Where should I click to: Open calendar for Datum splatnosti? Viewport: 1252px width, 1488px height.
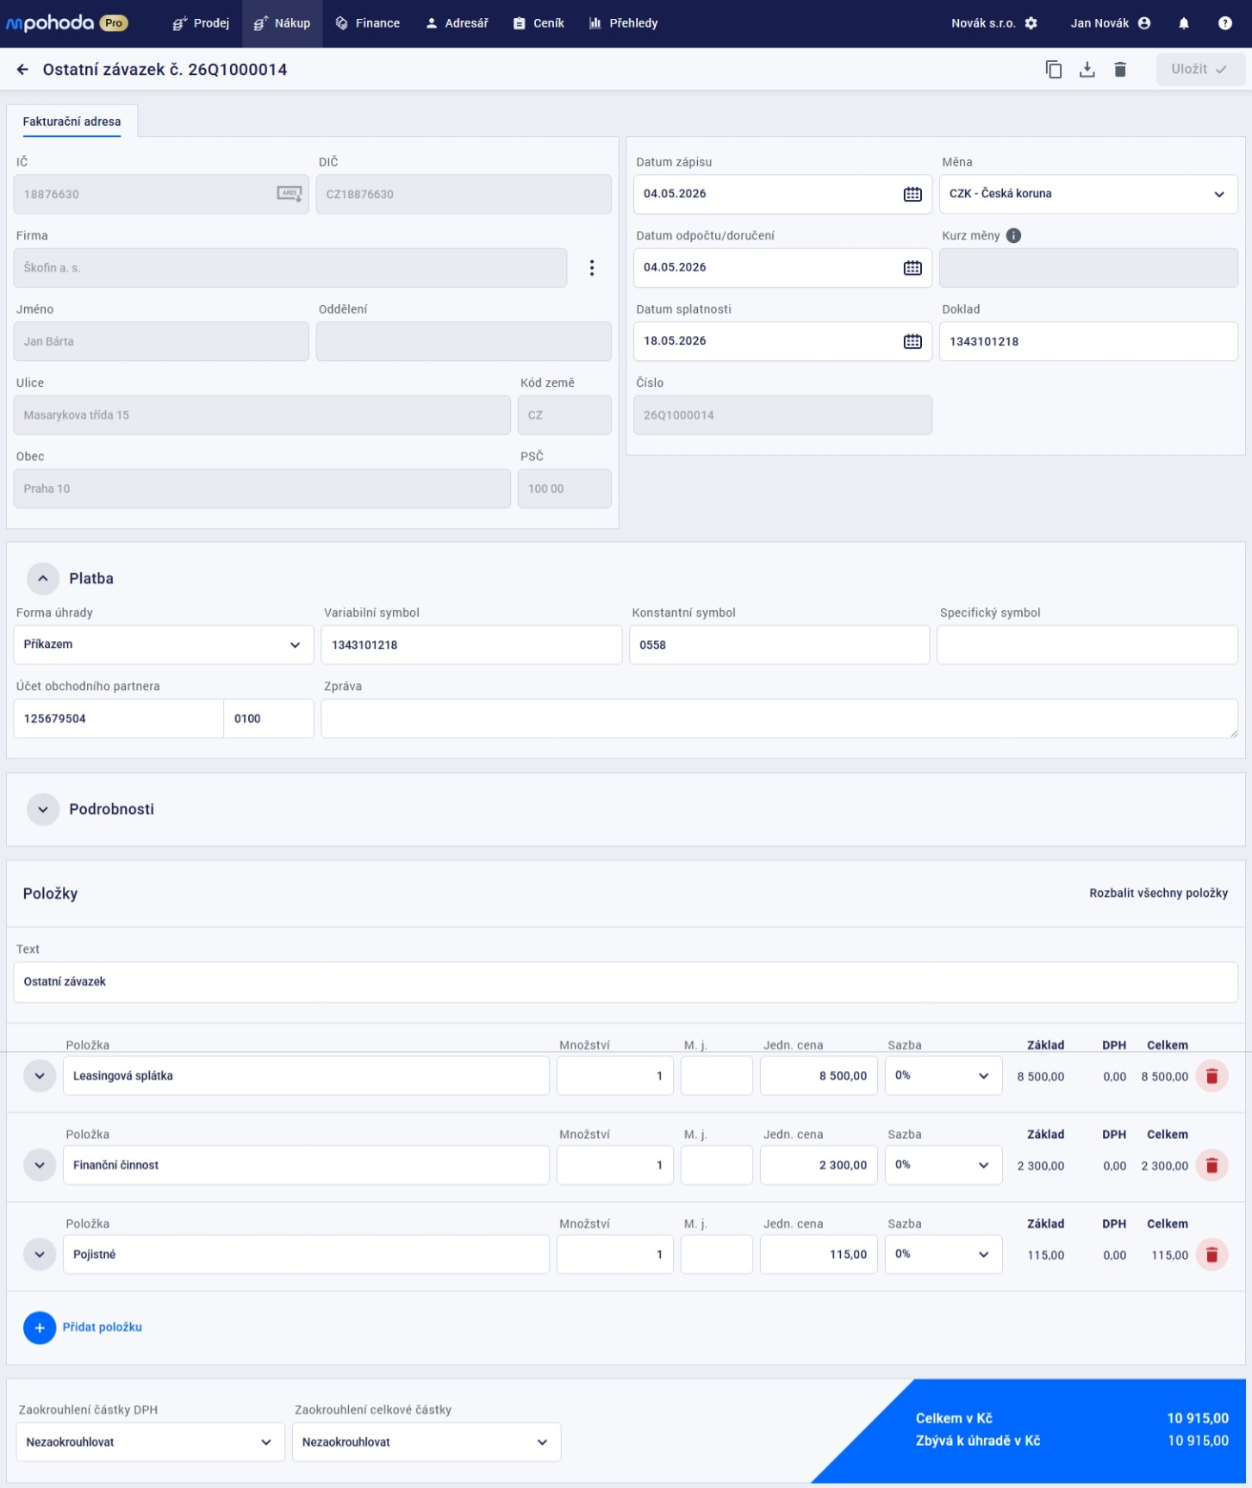(x=913, y=341)
